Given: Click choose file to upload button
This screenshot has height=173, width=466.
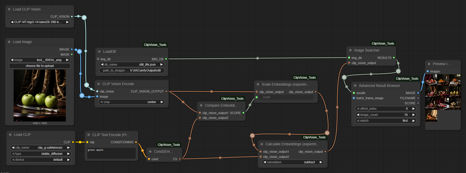Looking at the screenshot, I should pyautogui.click(x=40, y=66).
